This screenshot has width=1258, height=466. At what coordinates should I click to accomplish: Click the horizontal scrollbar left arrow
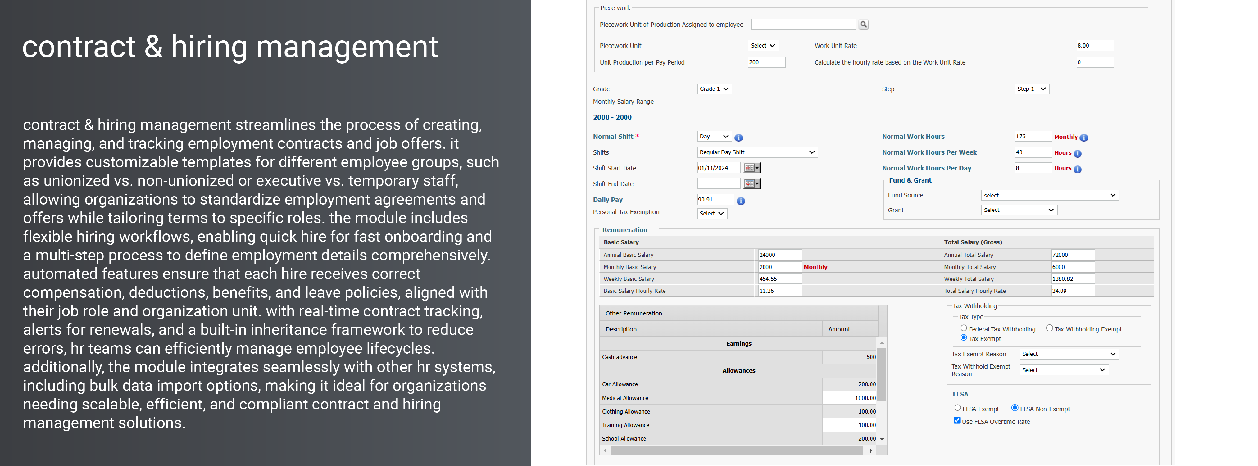605,450
